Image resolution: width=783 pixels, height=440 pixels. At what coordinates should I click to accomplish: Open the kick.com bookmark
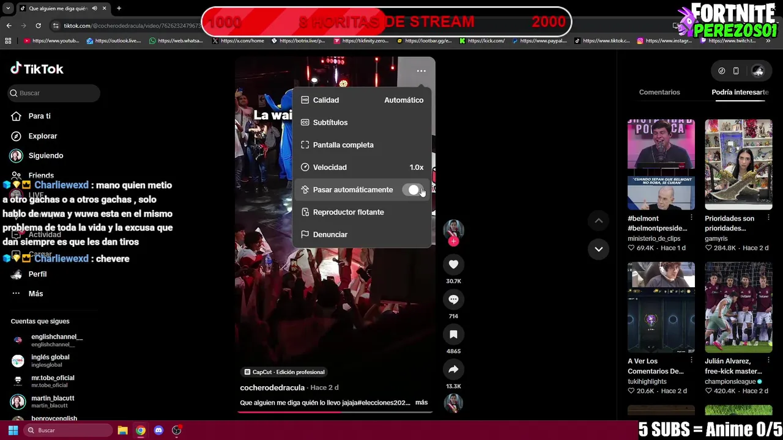point(482,41)
